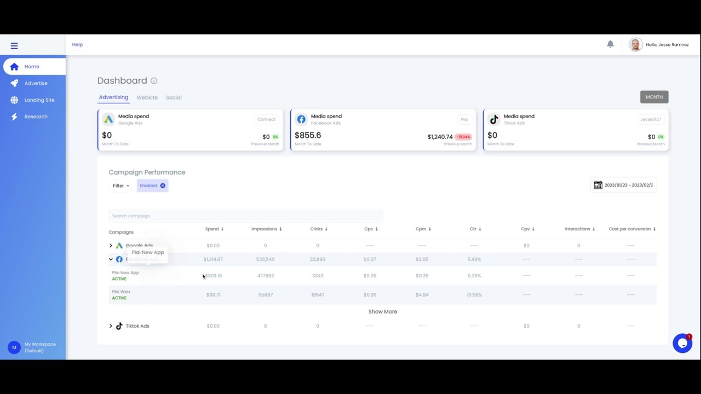
Task: Click the MONTH button
Action: coord(654,97)
